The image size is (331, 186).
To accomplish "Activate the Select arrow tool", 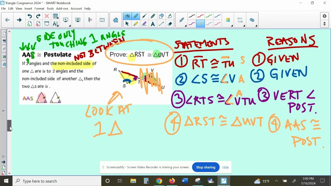I will tap(127, 24).
